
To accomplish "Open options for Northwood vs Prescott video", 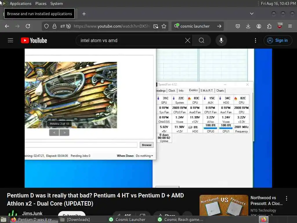I will point(287,198).
